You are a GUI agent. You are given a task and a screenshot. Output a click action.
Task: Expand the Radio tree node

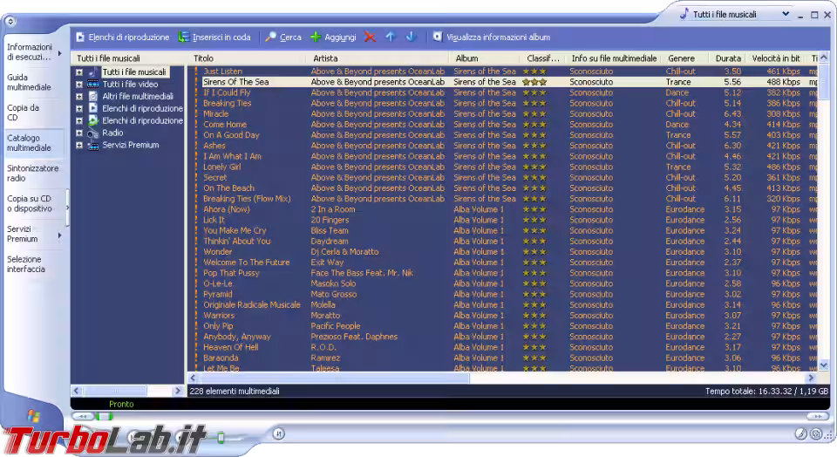point(79,133)
